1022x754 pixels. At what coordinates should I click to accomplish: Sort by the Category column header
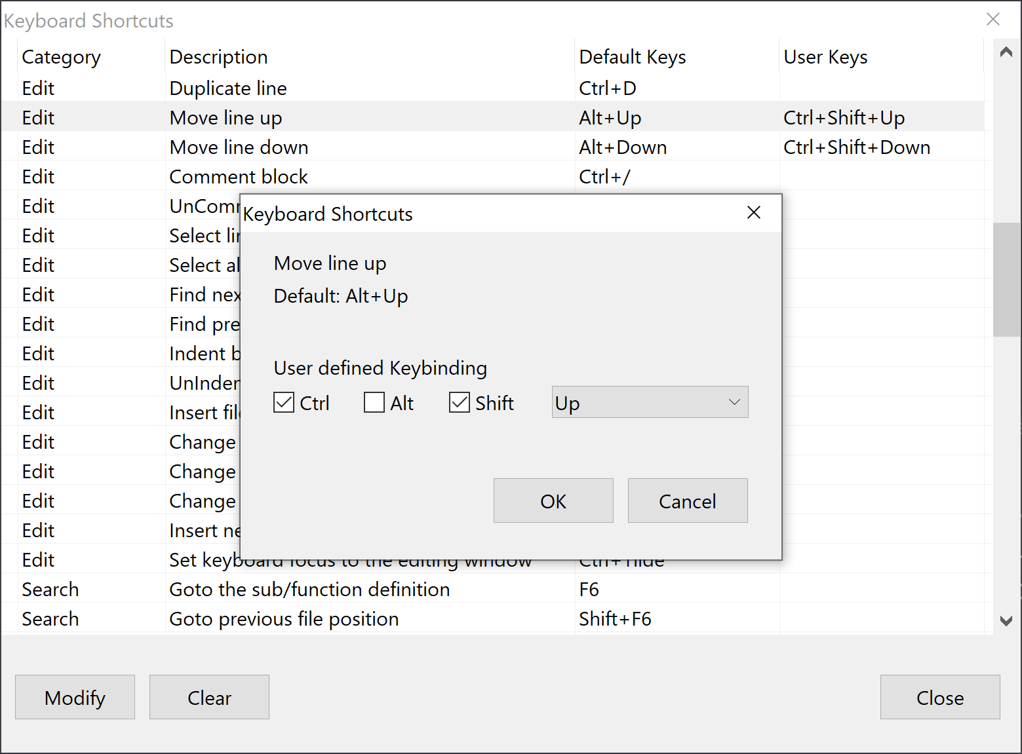point(62,57)
